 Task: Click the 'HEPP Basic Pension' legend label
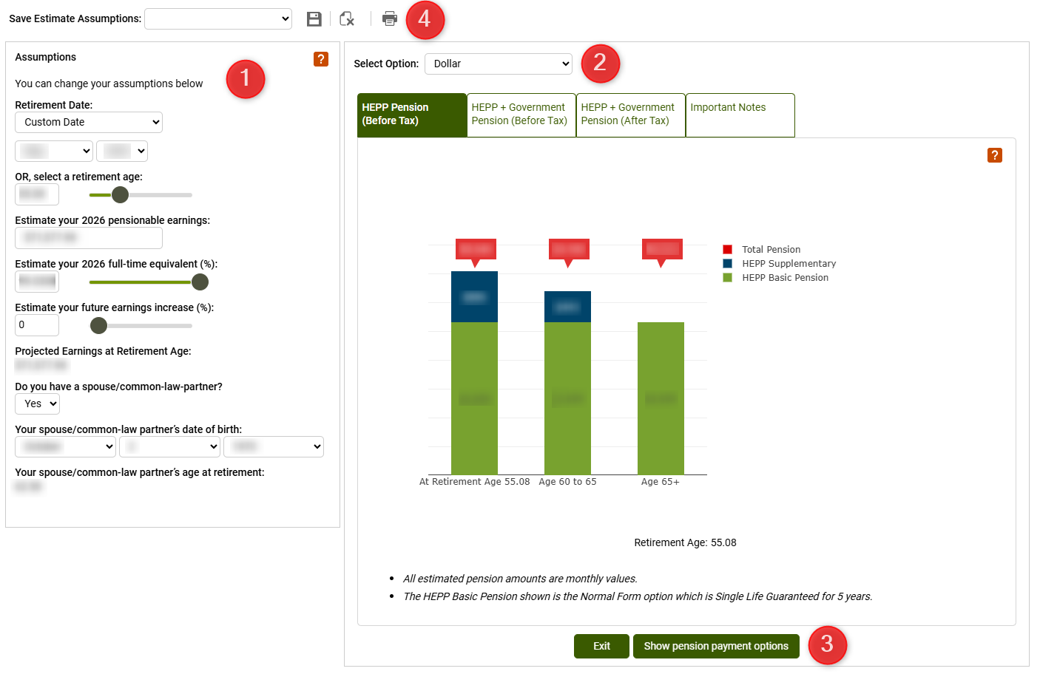click(x=786, y=278)
